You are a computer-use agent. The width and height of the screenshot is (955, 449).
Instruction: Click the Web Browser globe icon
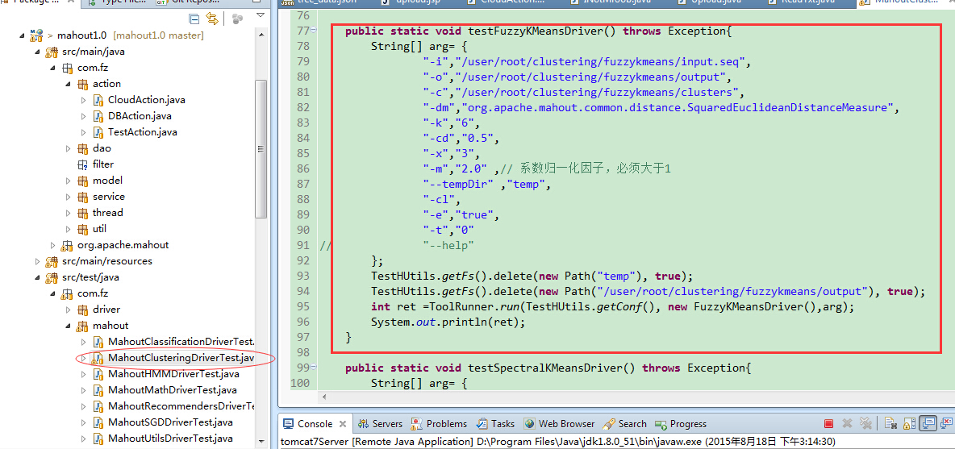(529, 424)
